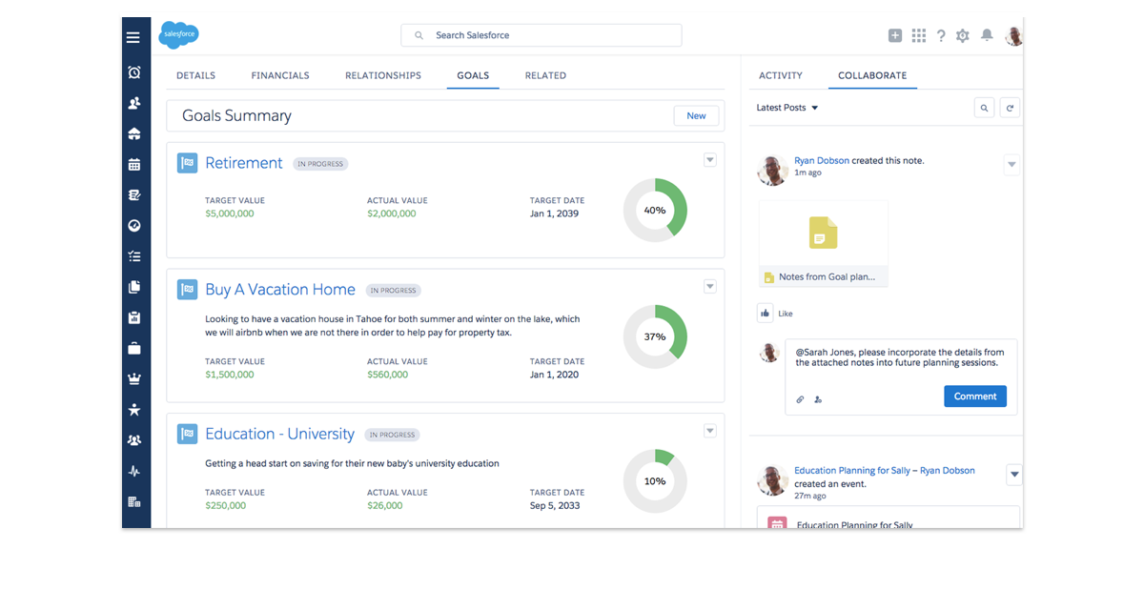Screen dimensions: 1144x610
Task: Click the Salesforce cloud logo
Action: (178, 35)
